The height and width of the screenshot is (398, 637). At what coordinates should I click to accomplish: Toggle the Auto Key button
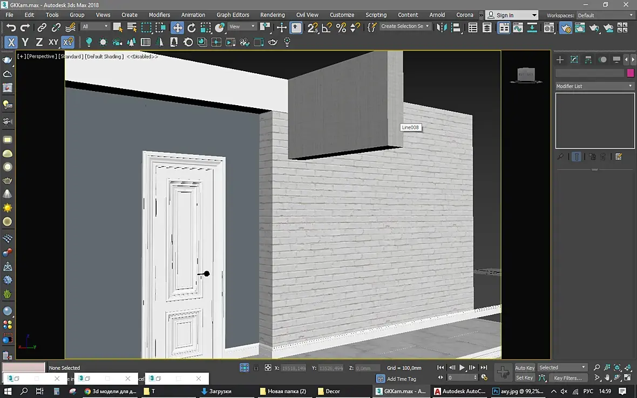[x=524, y=368]
